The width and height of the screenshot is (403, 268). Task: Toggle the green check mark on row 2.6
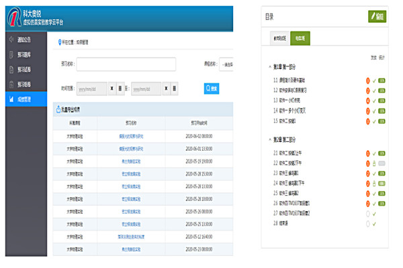[374, 204]
